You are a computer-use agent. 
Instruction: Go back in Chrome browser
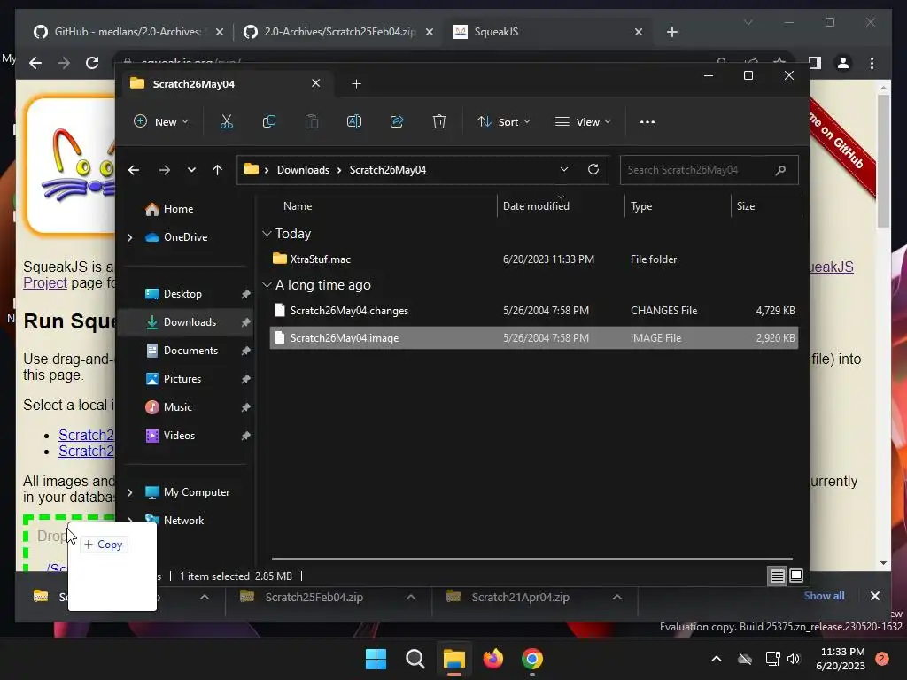(35, 63)
